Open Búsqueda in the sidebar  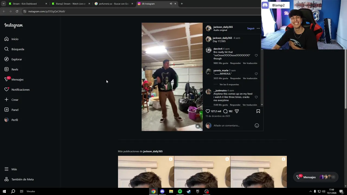(14, 49)
